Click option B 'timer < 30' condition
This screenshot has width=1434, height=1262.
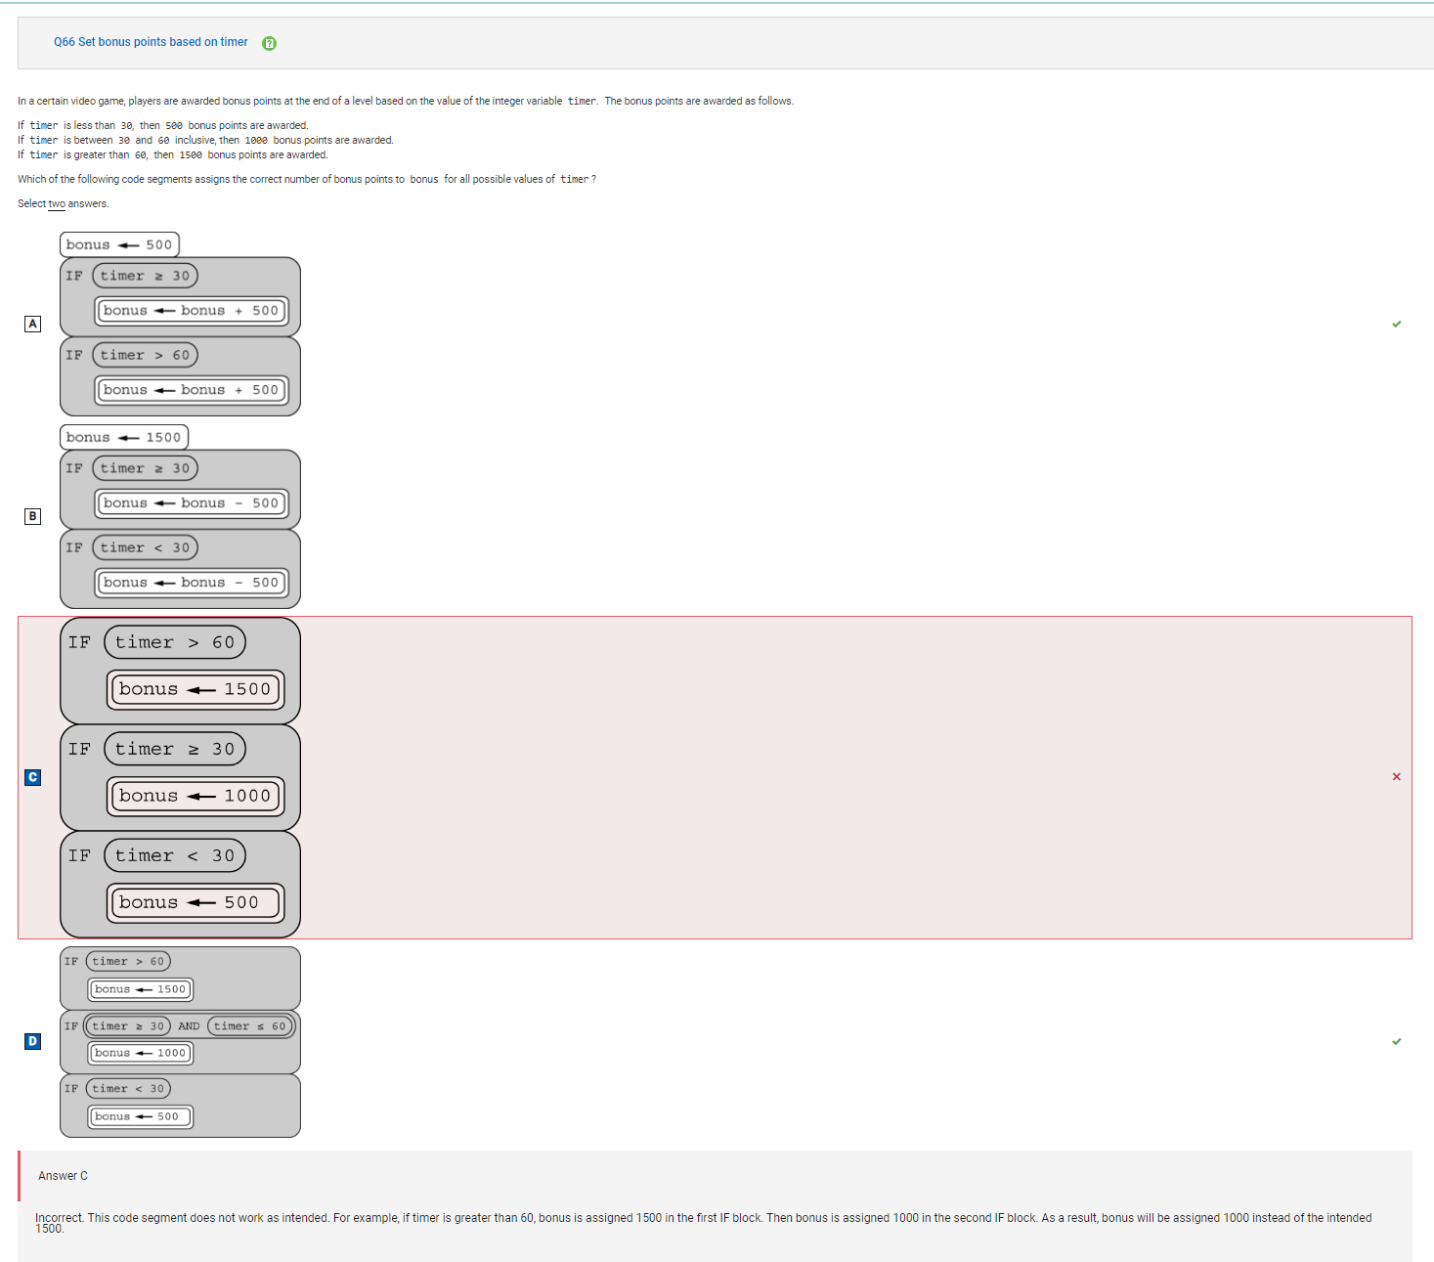point(146,547)
